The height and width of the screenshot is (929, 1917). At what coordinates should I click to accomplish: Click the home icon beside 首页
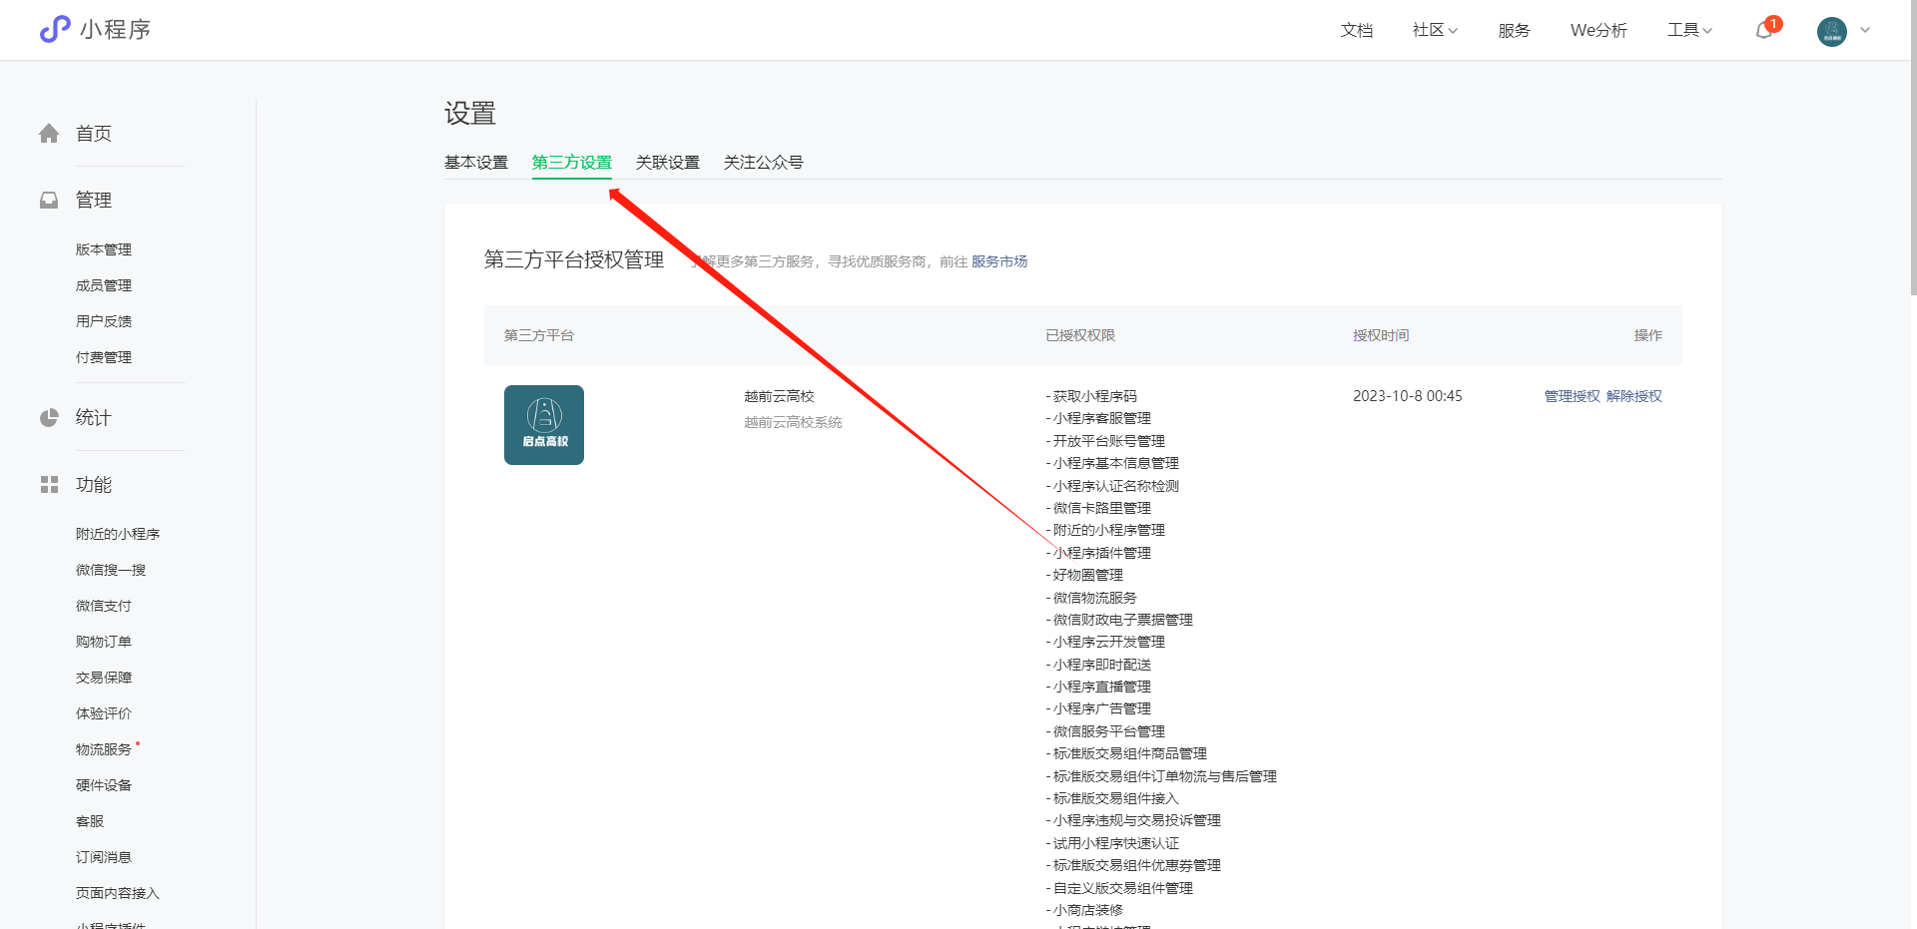click(49, 134)
